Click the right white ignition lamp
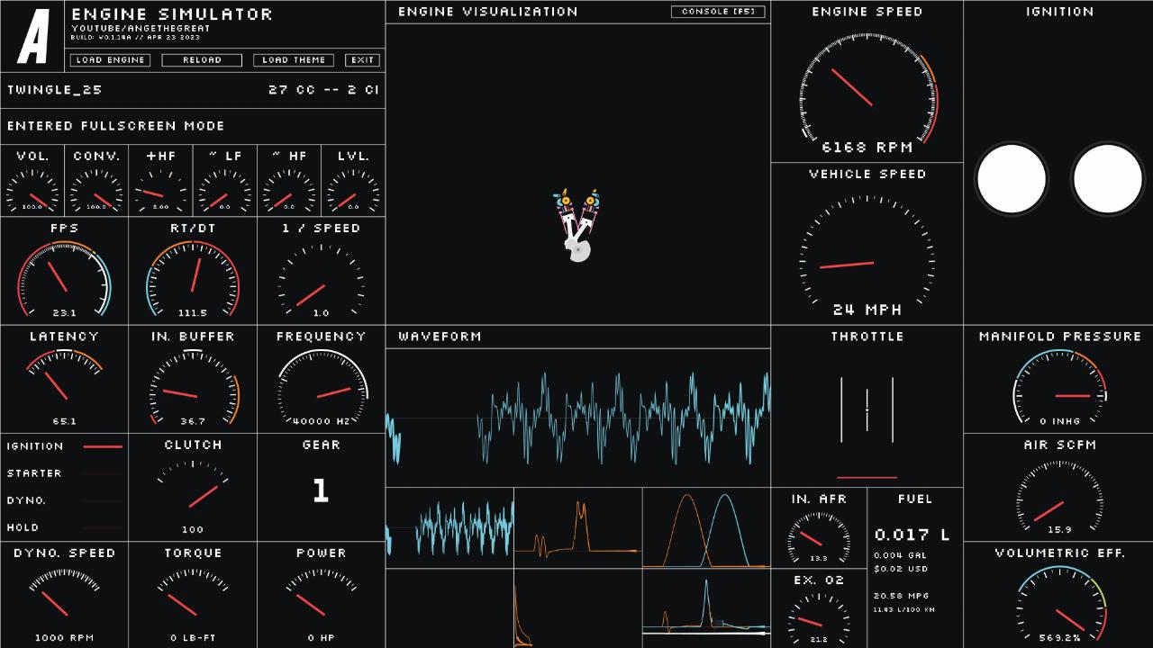1153x648 pixels. click(1107, 179)
